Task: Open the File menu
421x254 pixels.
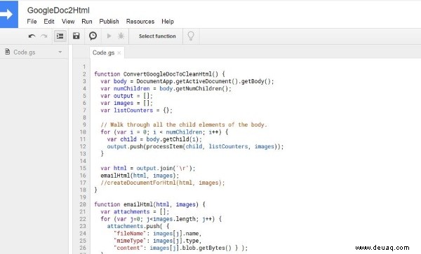Action: [x=32, y=22]
